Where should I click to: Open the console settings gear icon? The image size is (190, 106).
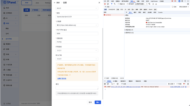(188, 84)
